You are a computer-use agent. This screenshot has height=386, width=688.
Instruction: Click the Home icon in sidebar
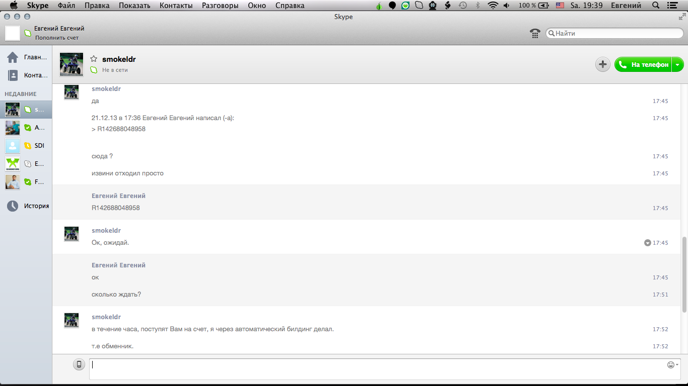pyautogui.click(x=13, y=57)
